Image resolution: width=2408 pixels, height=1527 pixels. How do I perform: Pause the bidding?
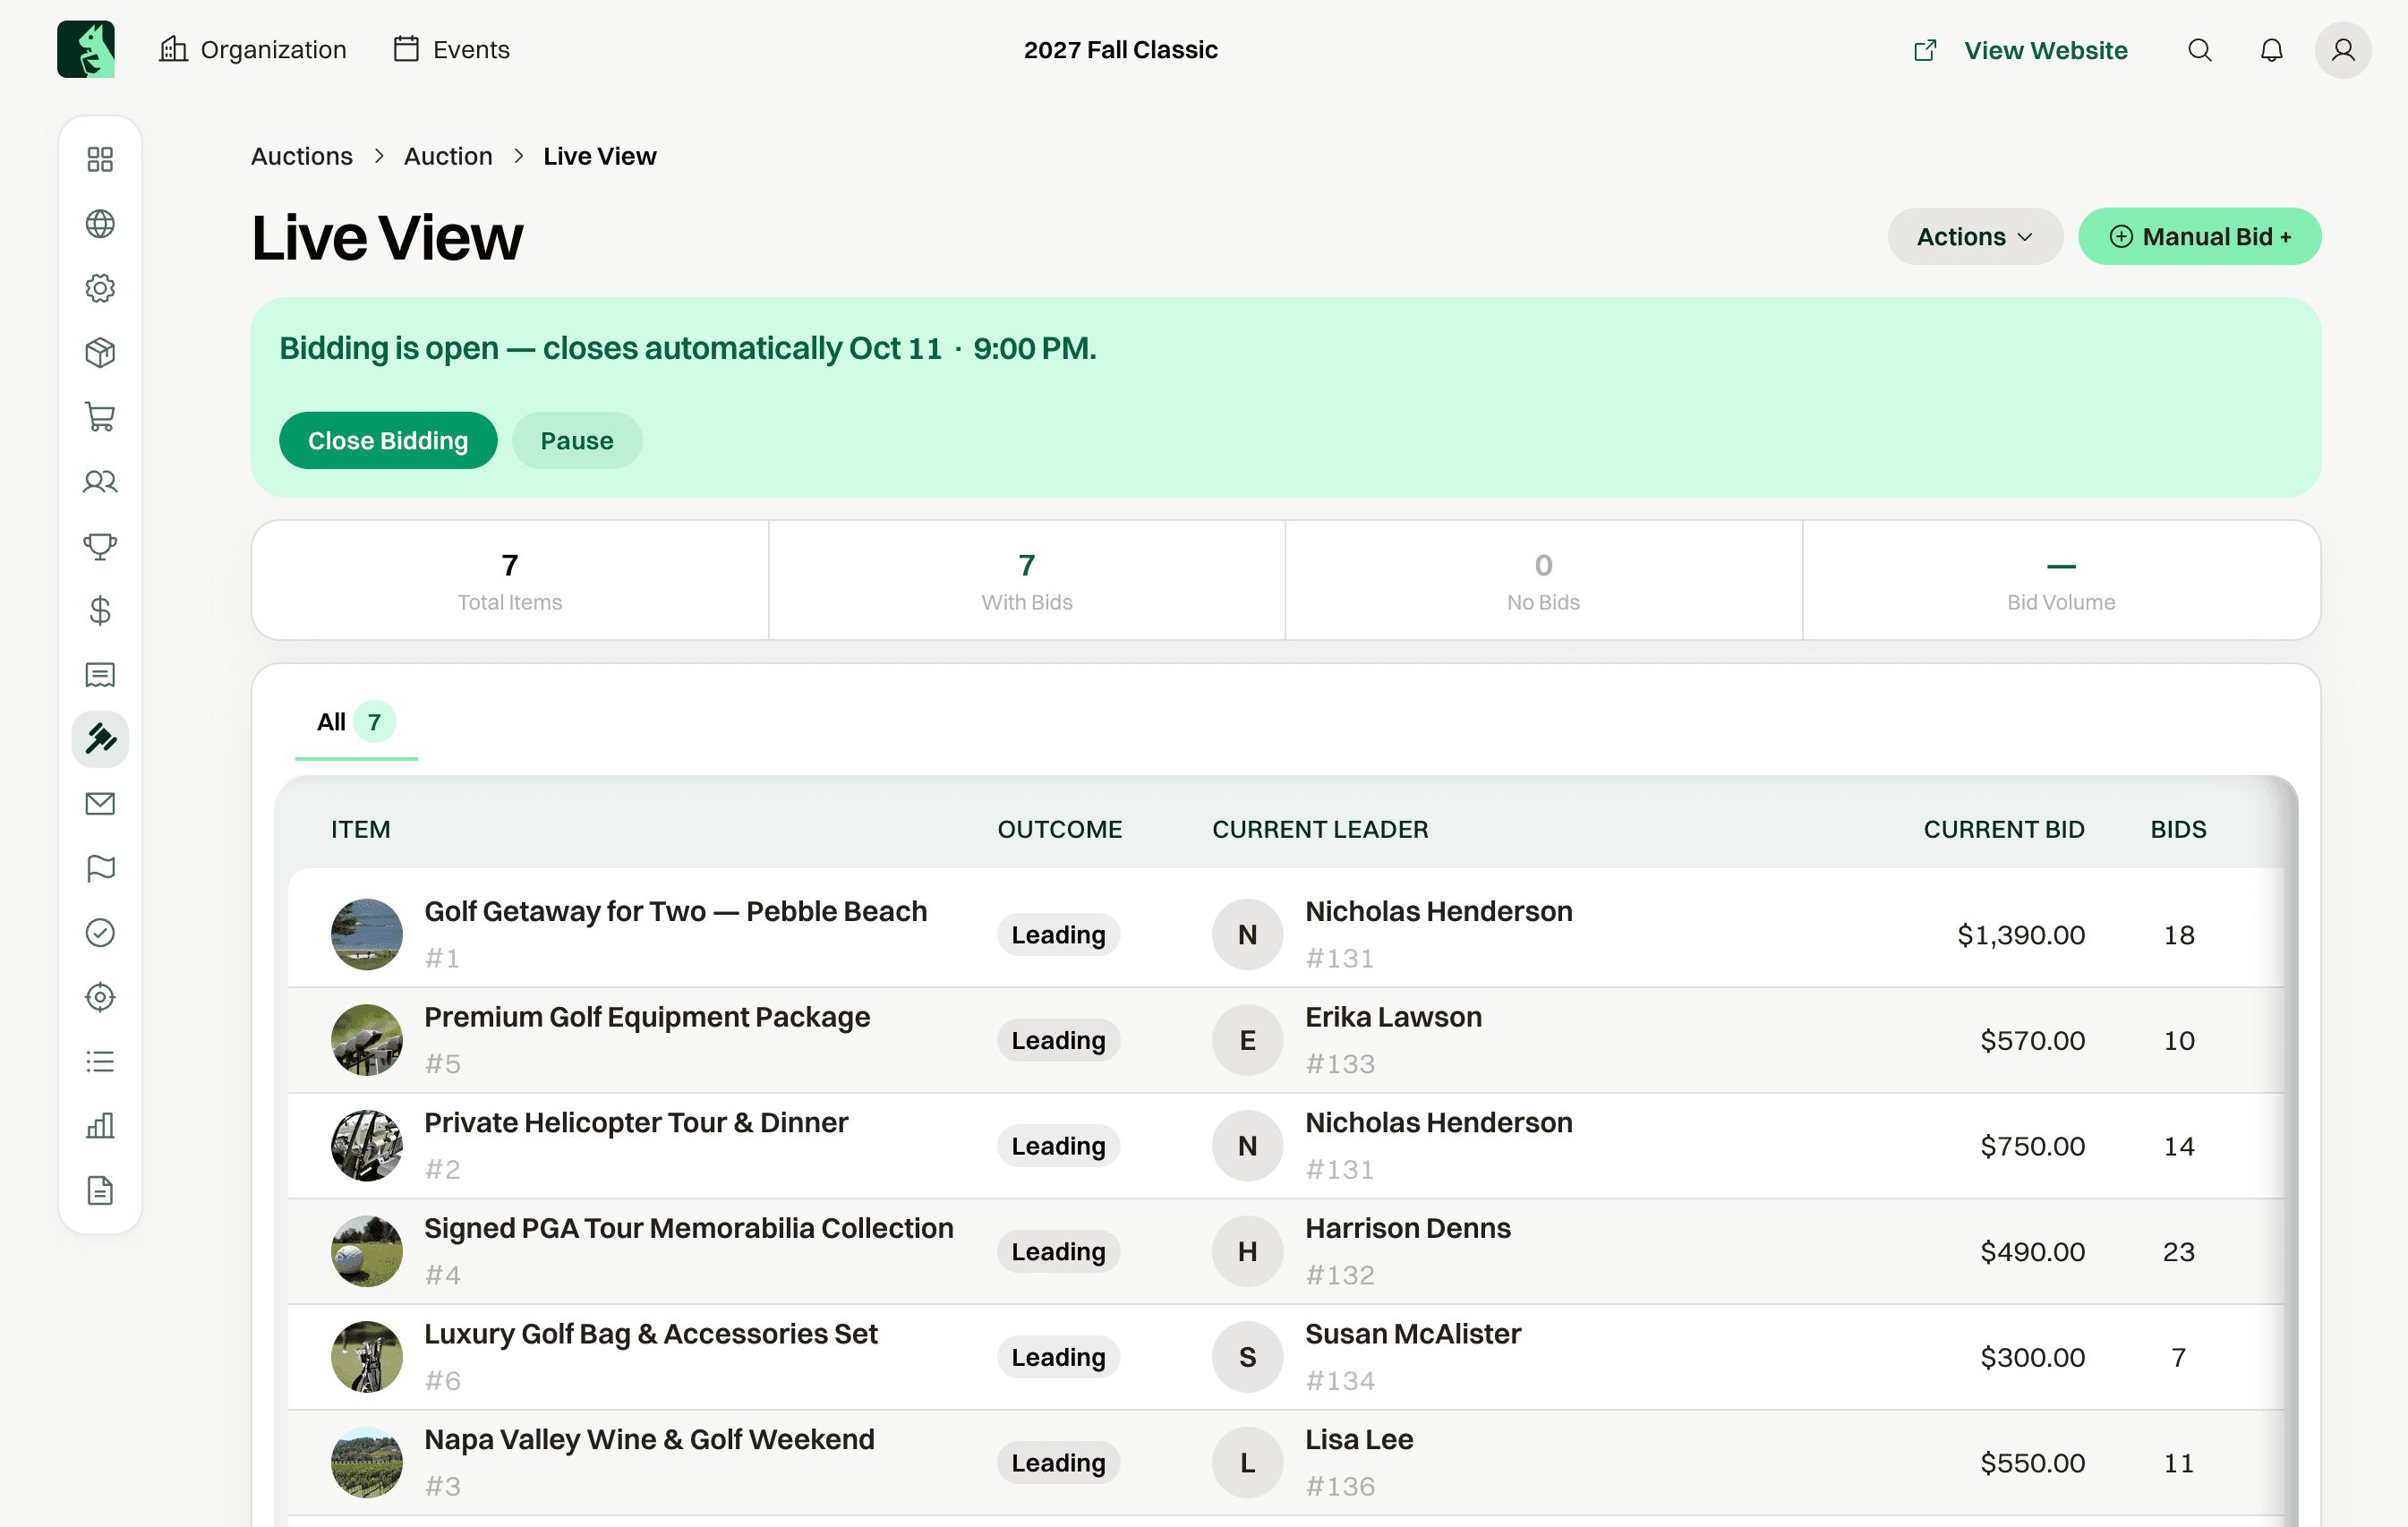click(x=577, y=441)
